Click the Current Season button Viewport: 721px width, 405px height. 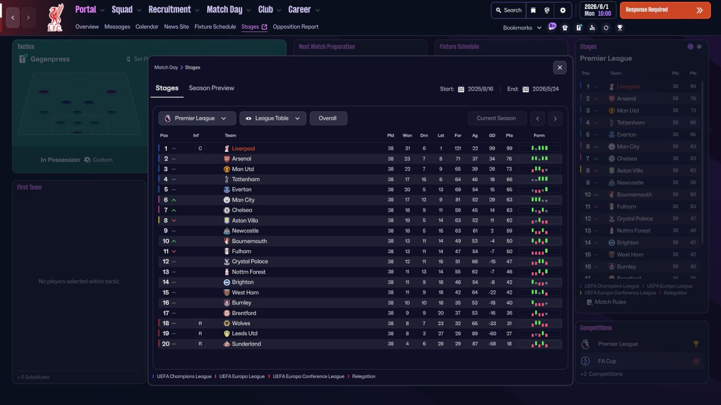click(x=496, y=118)
